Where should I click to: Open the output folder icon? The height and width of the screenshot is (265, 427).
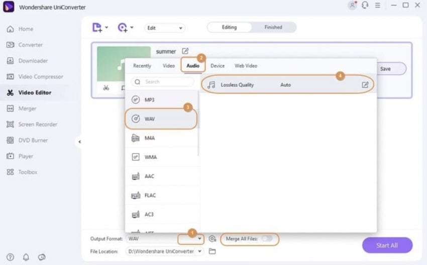(212, 251)
